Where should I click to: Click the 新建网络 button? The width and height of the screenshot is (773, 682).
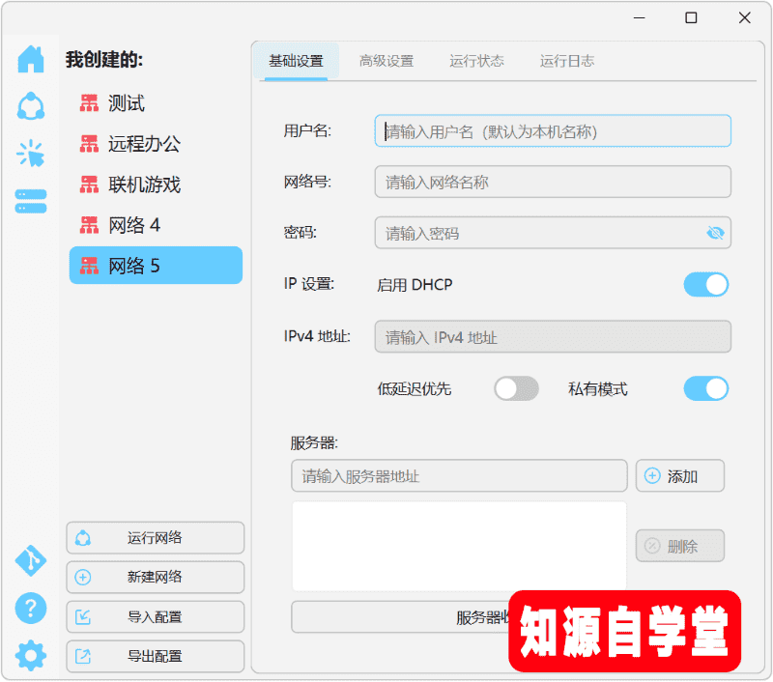tap(156, 577)
